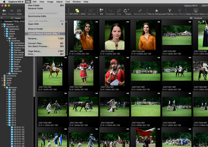The height and width of the screenshot is (147, 208).
Task: Select thumbnail _DSC7491.NEF horse photo
Action: (83, 107)
